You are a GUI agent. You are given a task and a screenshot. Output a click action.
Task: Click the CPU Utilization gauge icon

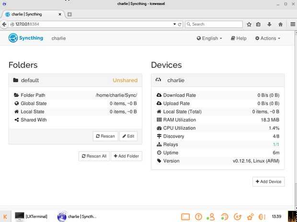(159, 128)
